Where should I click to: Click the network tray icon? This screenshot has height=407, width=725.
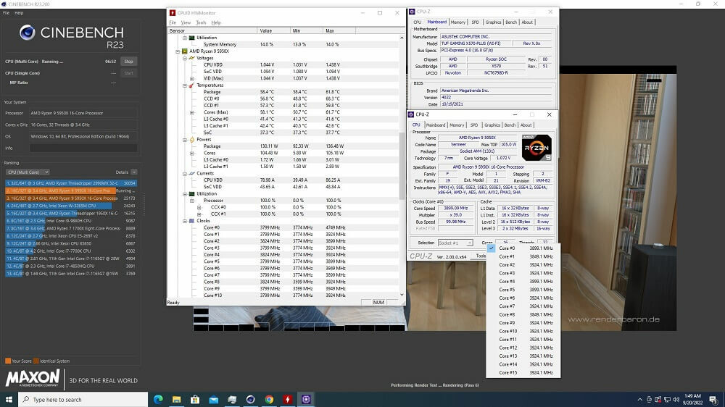tap(667, 400)
